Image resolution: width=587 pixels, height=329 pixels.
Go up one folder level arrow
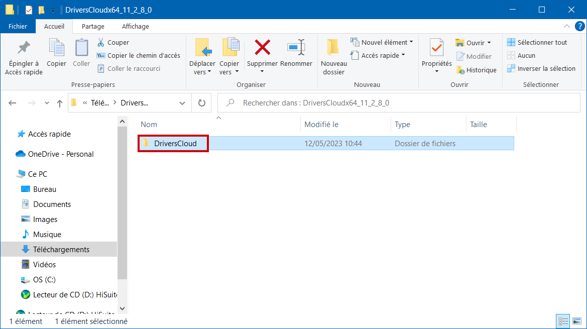60,103
